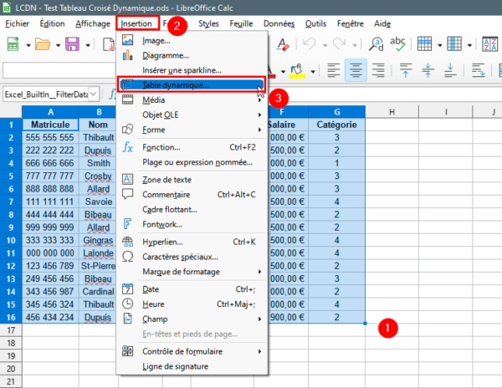Click the Insert columns table icon

pos(454,44)
